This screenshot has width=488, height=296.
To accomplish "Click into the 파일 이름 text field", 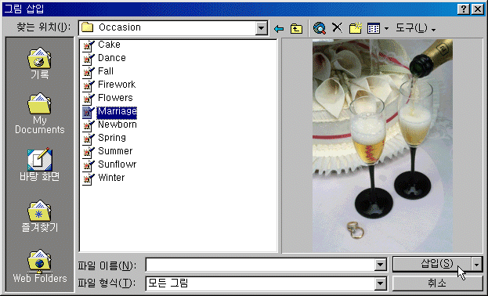I will [260, 265].
